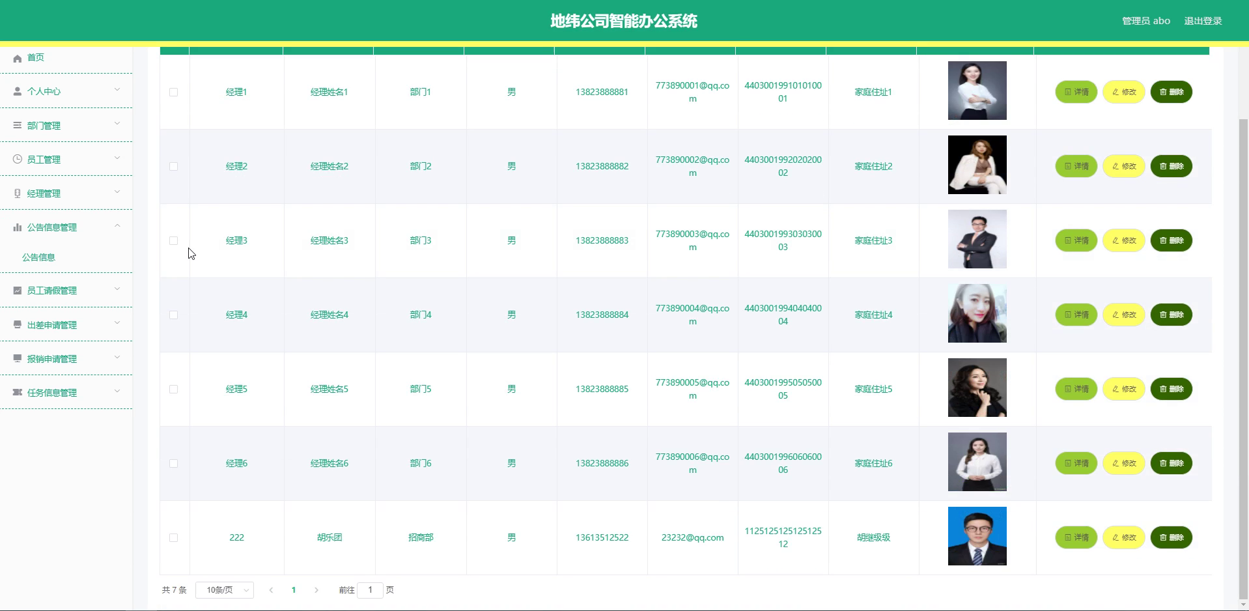The height and width of the screenshot is (611, 1249).
Task: View 详情 for 经理1
Action: (1076, 92)
